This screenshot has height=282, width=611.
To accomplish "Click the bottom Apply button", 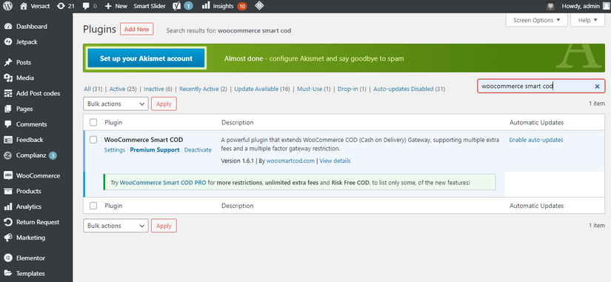I will (164, 226).
